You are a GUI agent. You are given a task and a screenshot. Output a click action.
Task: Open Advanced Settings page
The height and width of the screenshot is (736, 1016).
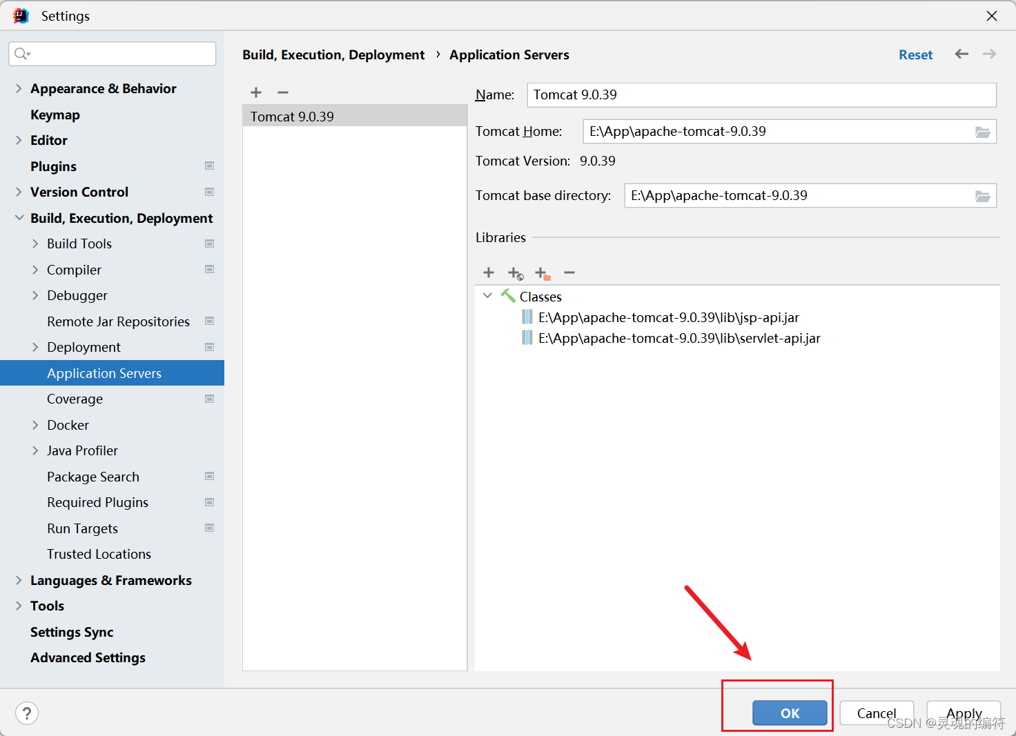click(x=88, y=657)
